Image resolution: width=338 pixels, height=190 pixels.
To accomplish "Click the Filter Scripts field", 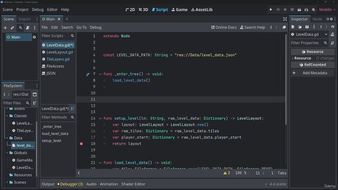I will [58, 36].
